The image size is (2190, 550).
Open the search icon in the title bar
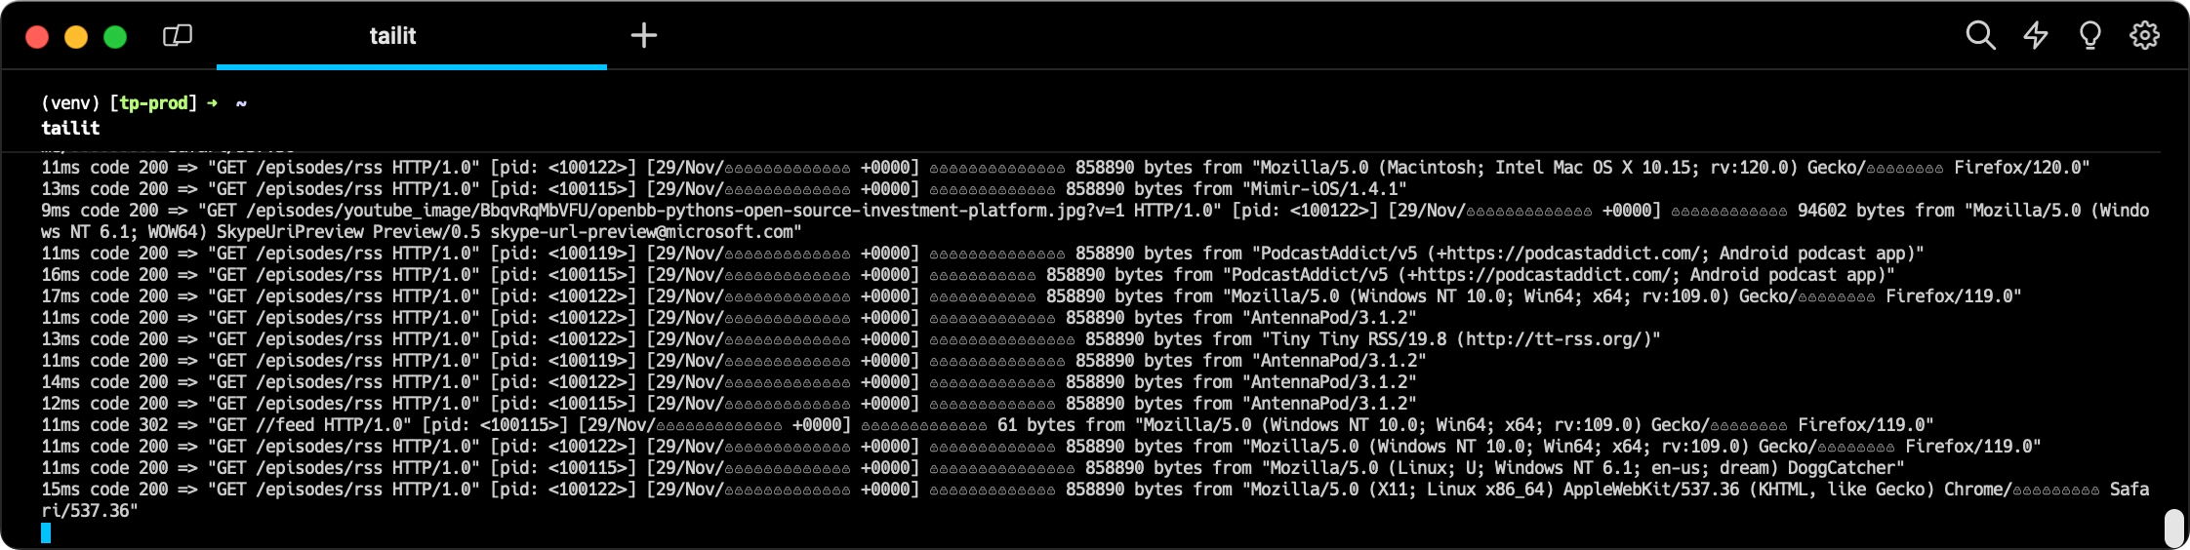pos(1980,36)
